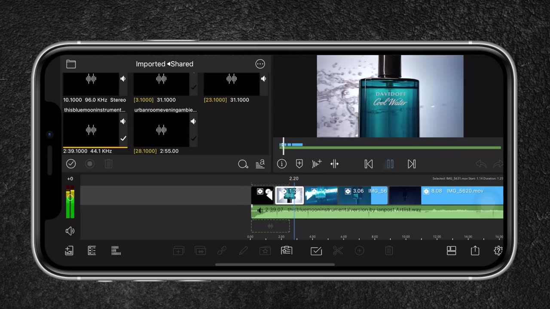Pause playback

click(x=390, y=164)
